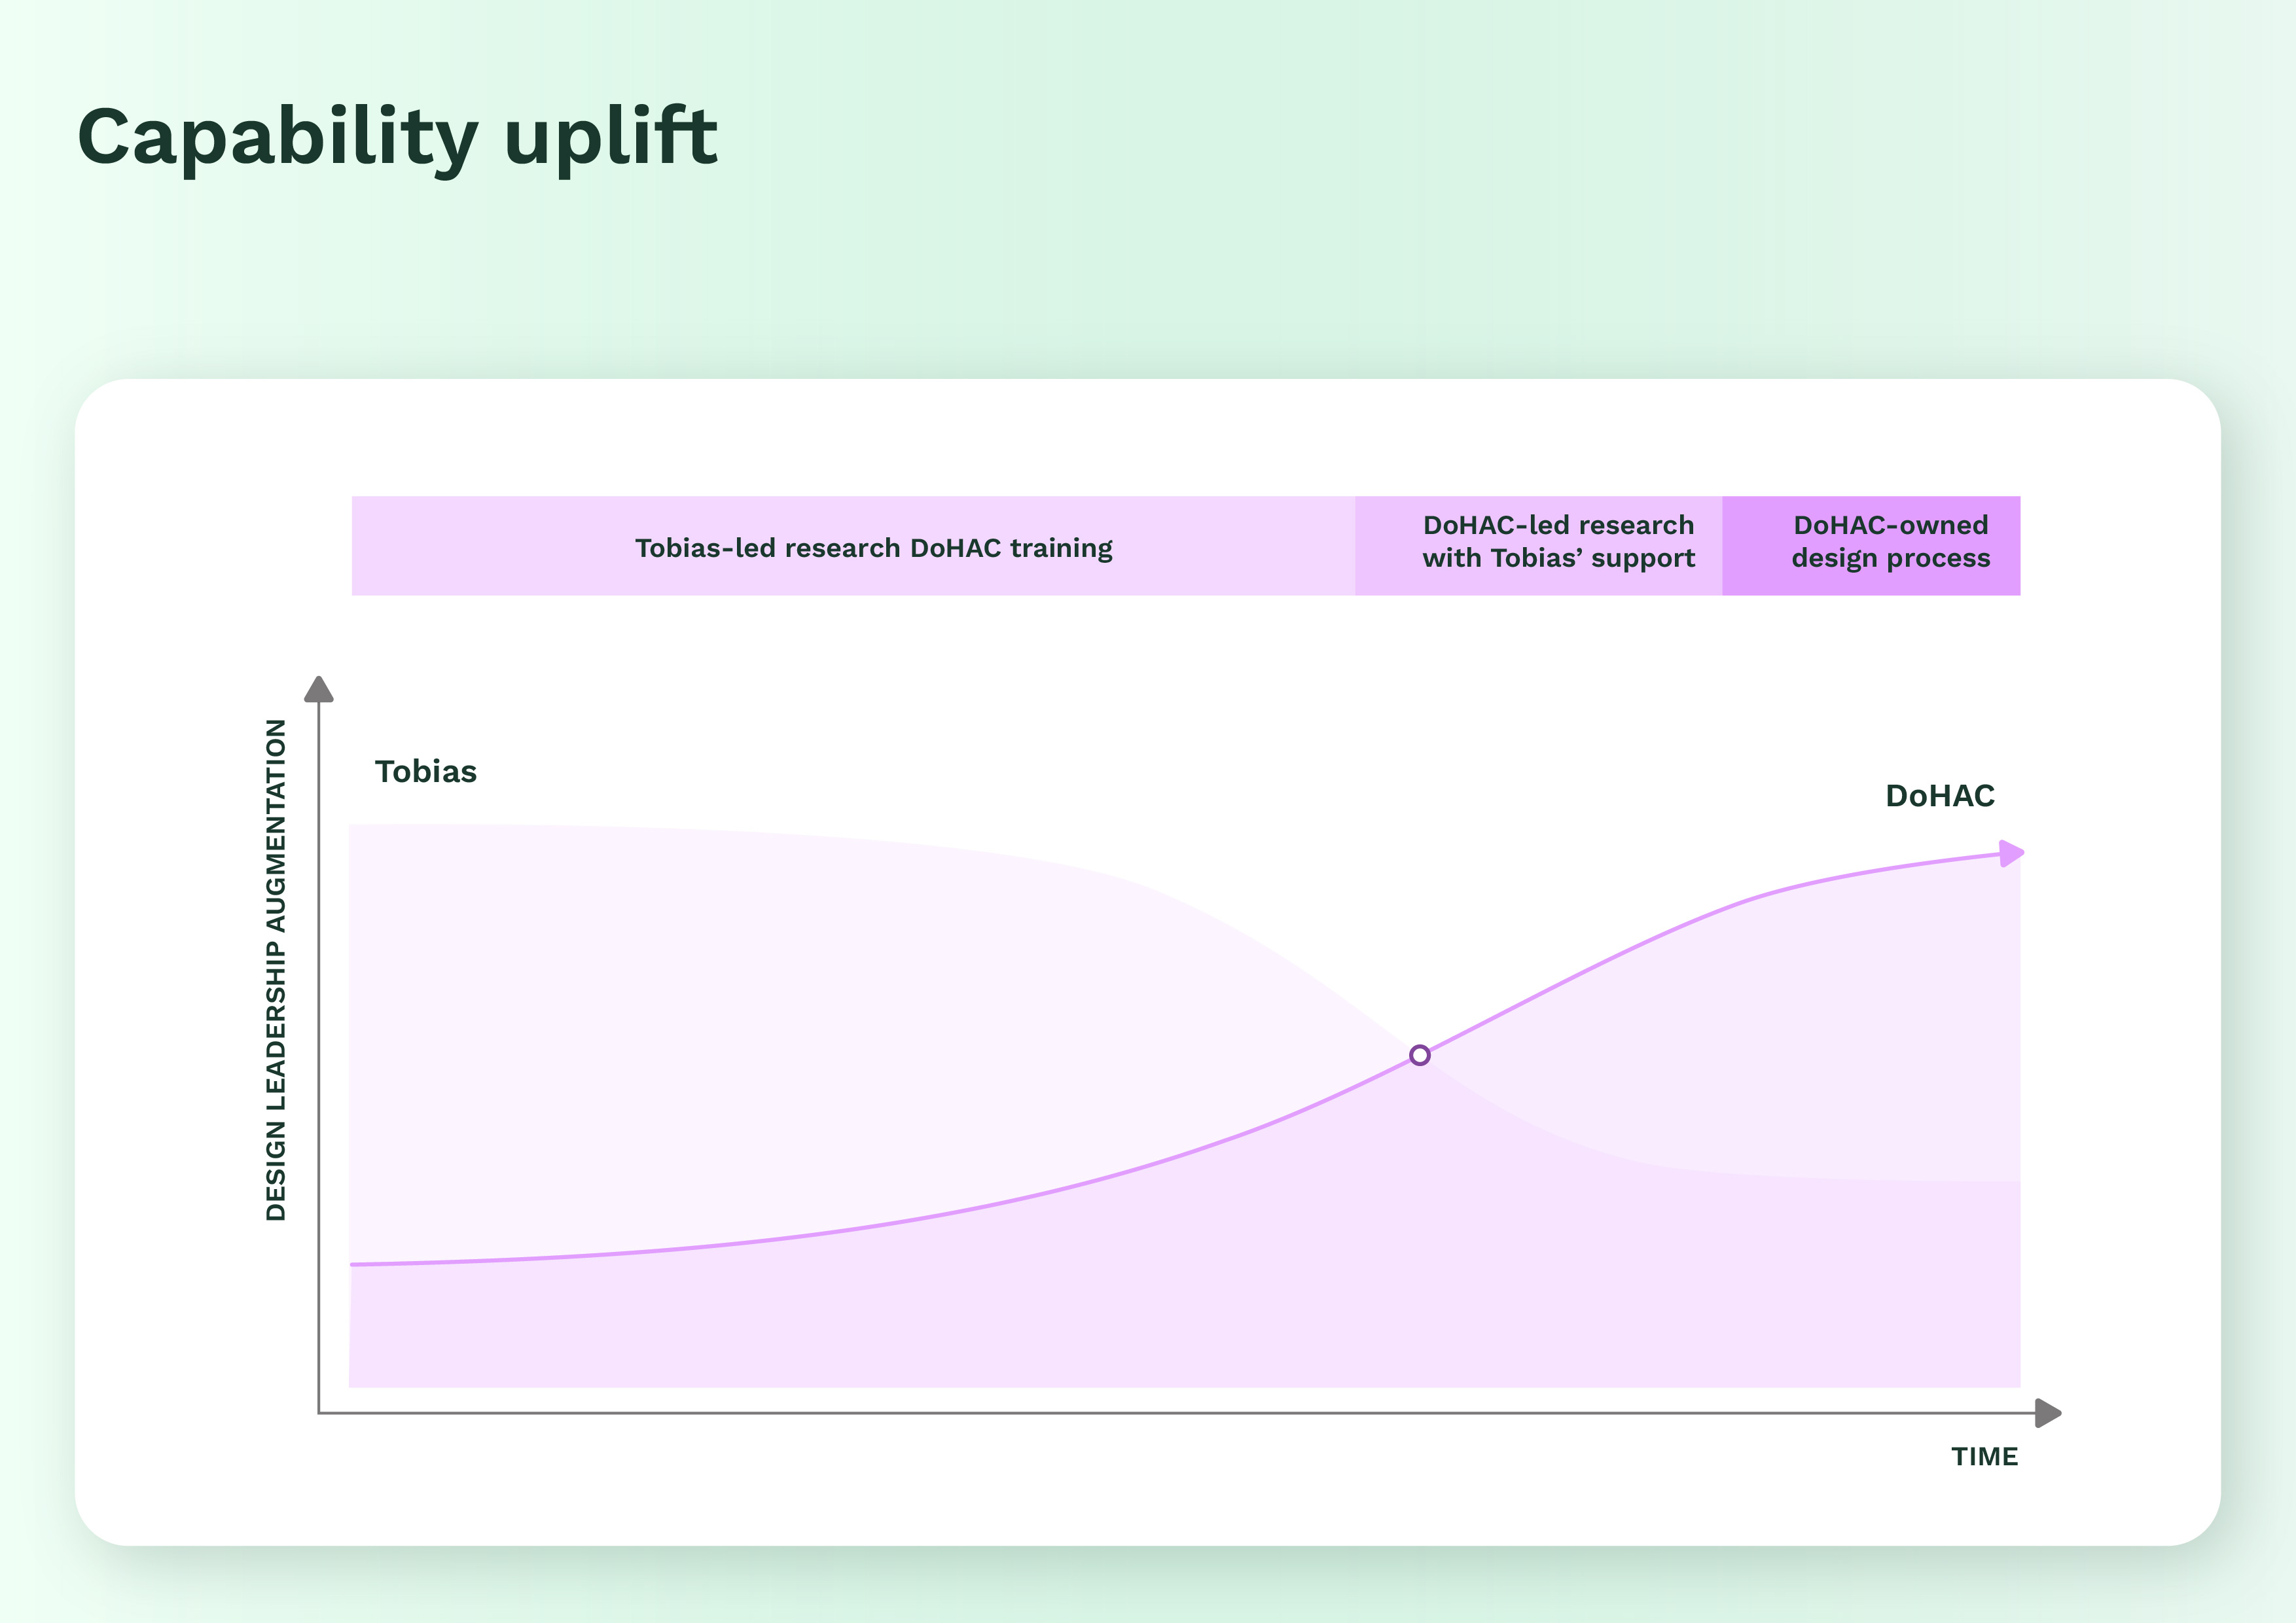Click the circle marker at the curve intersection
Screen dimensions: 2296x1623
[x=1419, y=1055]
